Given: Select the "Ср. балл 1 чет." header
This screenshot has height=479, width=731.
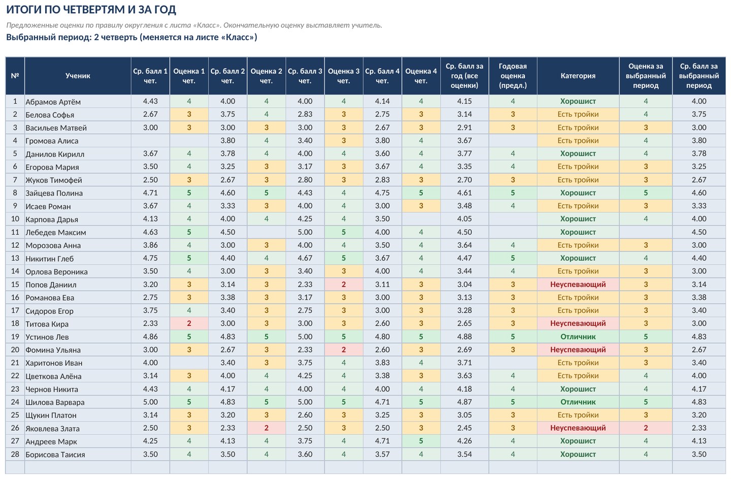Looking at the screenshot, I should point(150,76).
